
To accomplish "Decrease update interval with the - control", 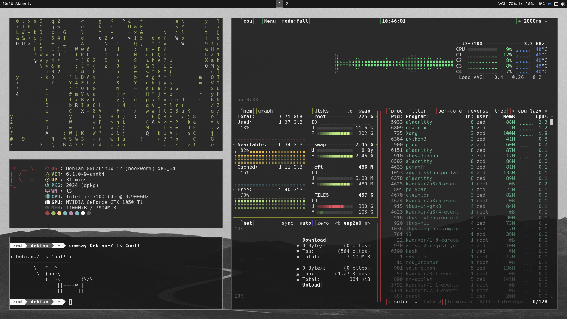I will 546,21.
